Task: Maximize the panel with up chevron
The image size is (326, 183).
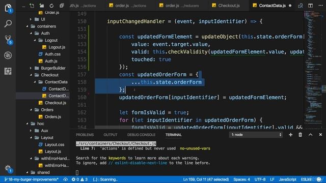Action: (x=310, y=135)
